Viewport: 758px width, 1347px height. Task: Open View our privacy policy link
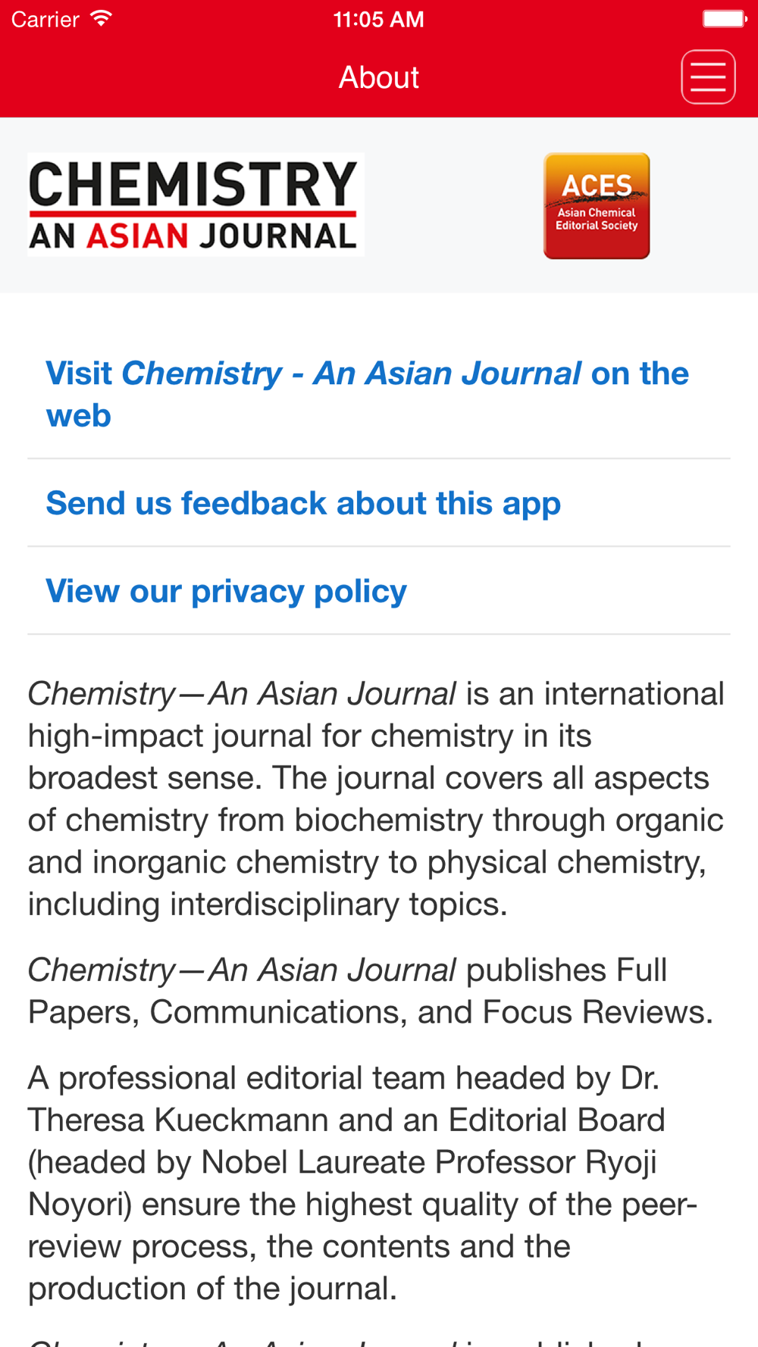coord(379,591)
